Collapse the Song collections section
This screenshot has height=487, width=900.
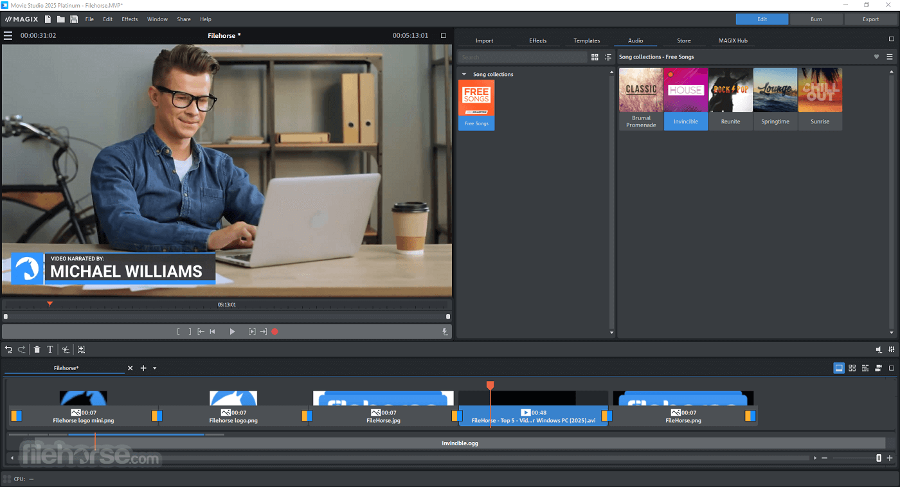point(464,75)
